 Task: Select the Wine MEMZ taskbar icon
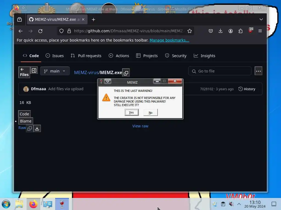tap(62, 204)
